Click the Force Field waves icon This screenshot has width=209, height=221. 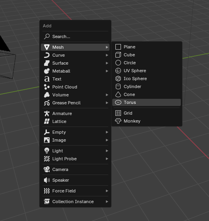[x=47, y=191]
